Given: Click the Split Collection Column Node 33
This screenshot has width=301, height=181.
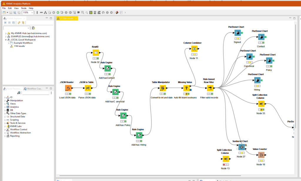Looking at the screenshot, I should [261, 104].
